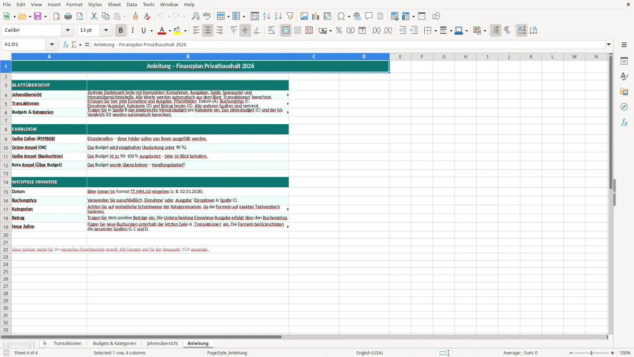Click the Sort Descending icon
The height and width of the screenshot is (357, 634).
[x=278, y=16]
